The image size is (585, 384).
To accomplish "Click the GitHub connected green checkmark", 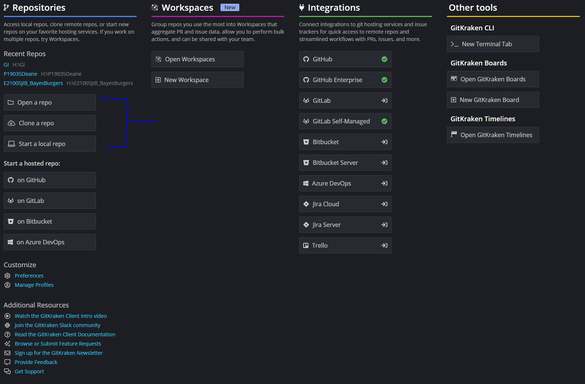I will coord(384,59).
